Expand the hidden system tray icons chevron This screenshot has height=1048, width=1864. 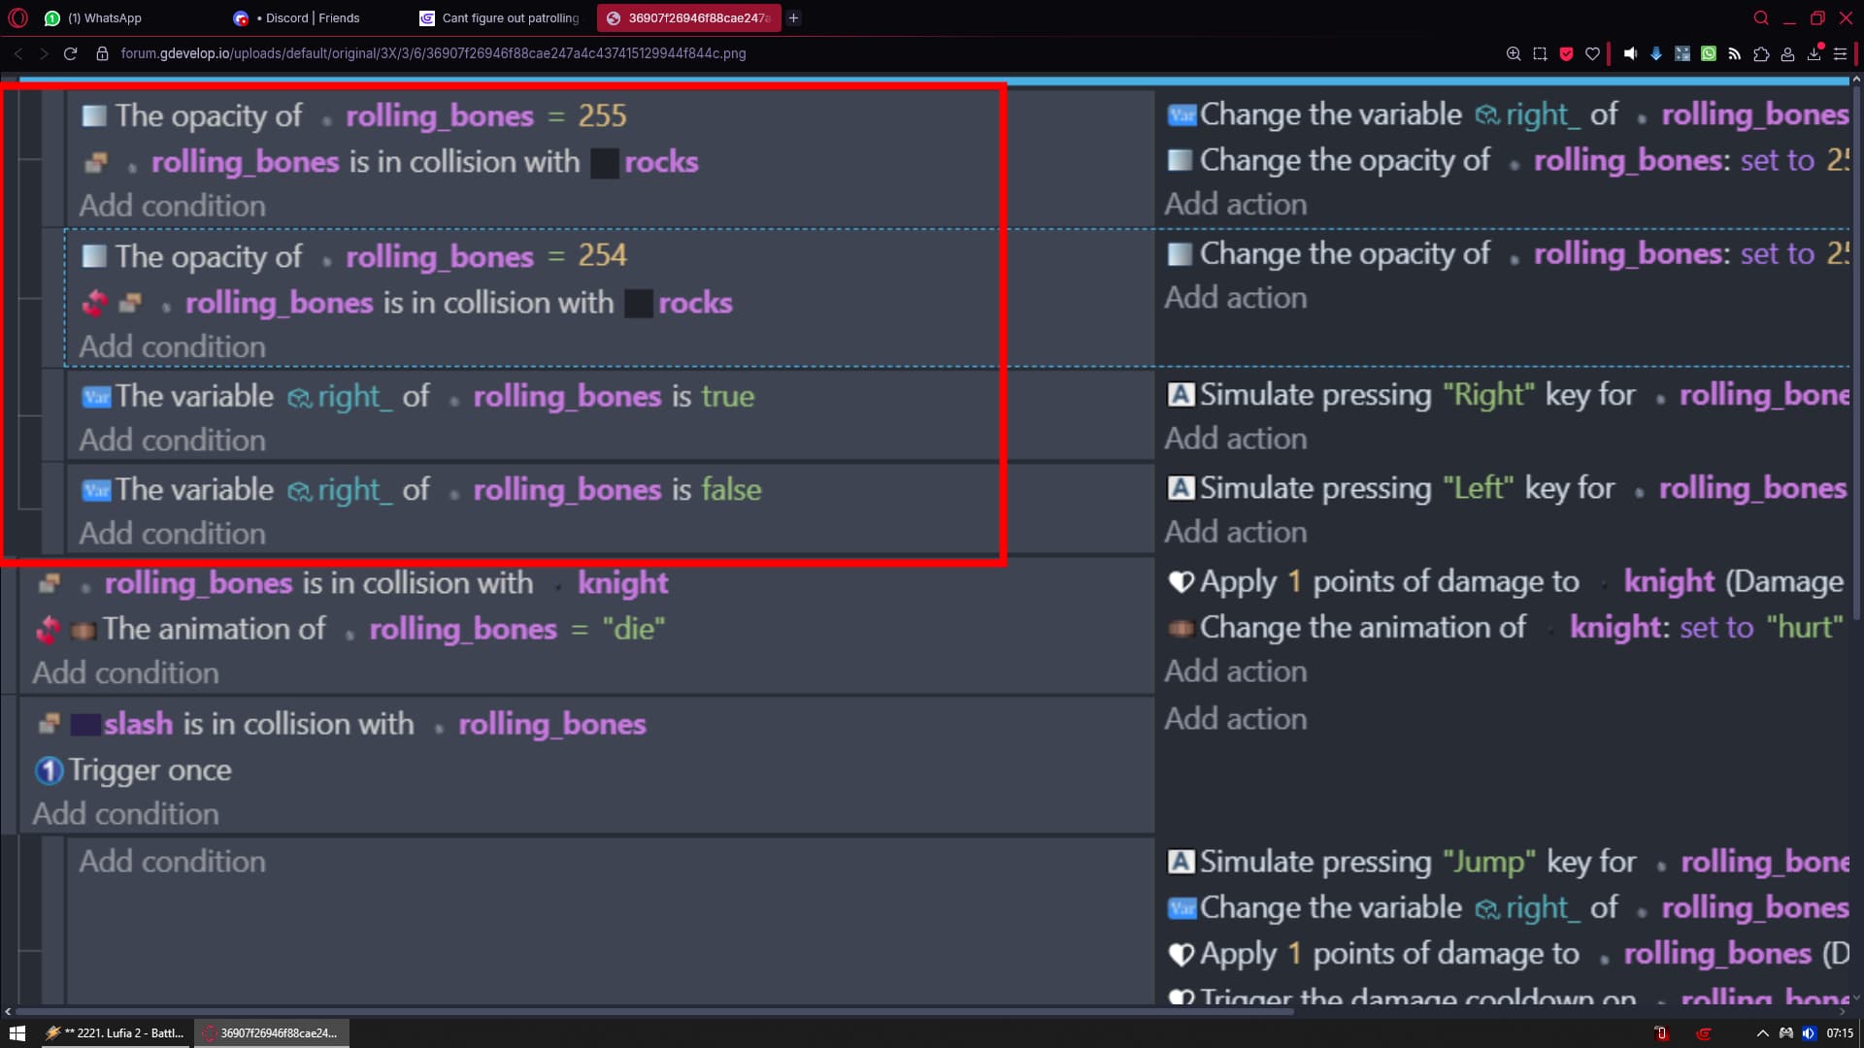click(1762, 1033)
